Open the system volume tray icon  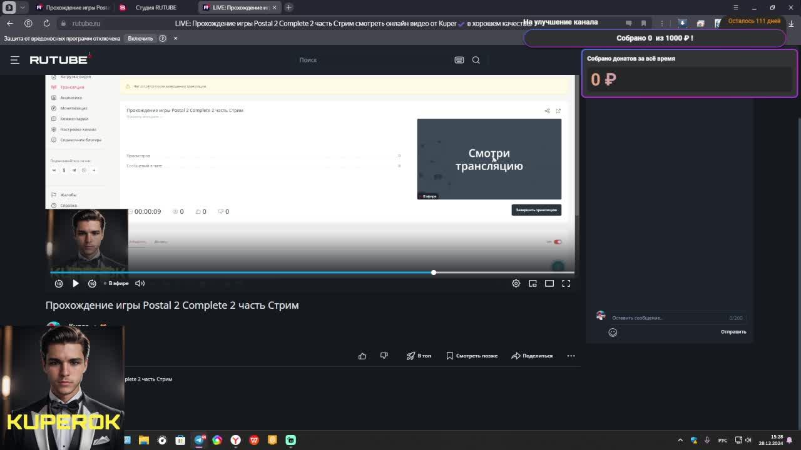pos(748,440)
